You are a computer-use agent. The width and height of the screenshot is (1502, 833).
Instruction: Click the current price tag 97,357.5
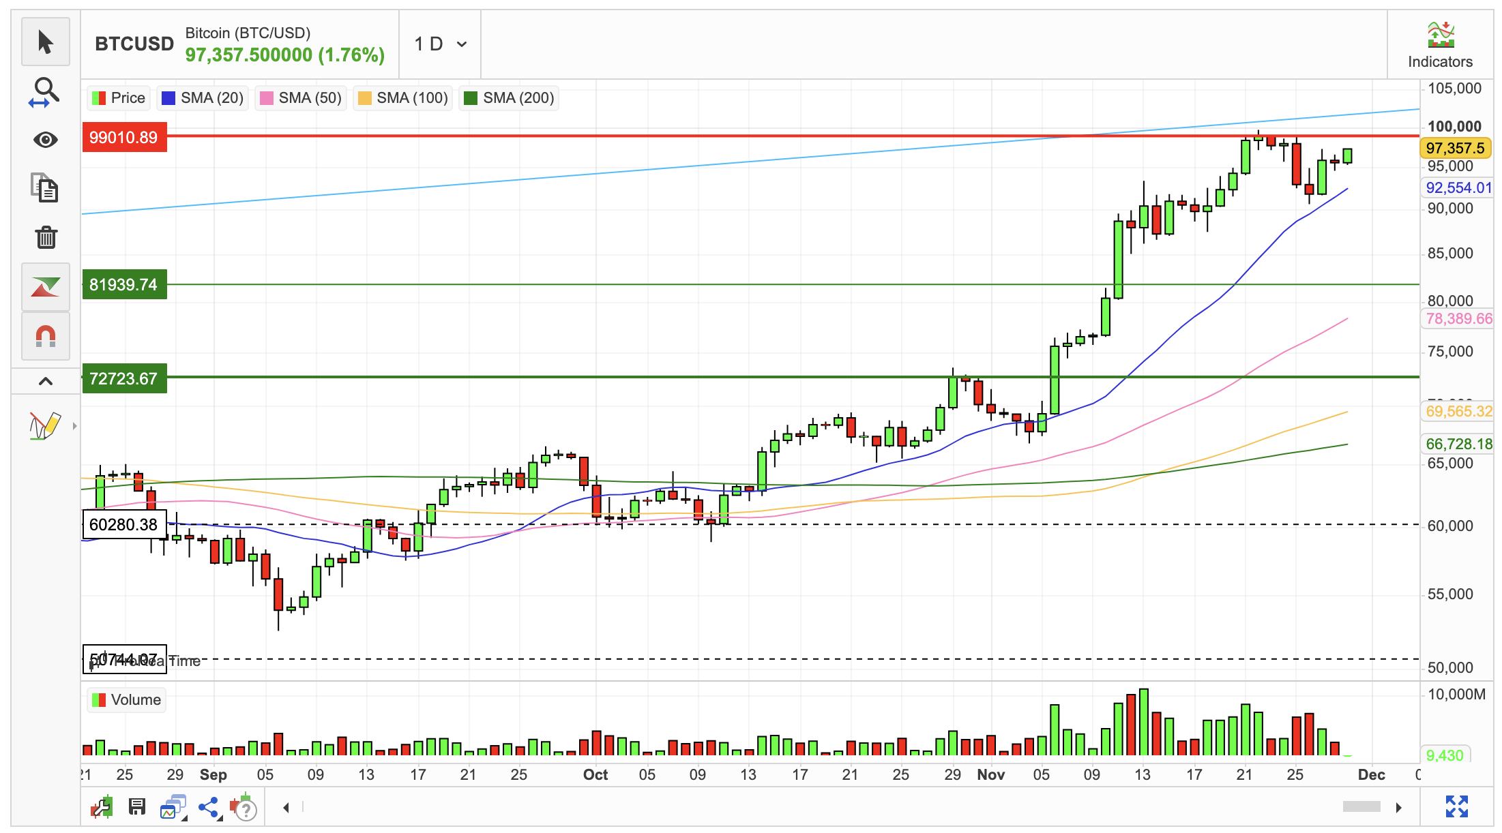tap(1456, 148)
